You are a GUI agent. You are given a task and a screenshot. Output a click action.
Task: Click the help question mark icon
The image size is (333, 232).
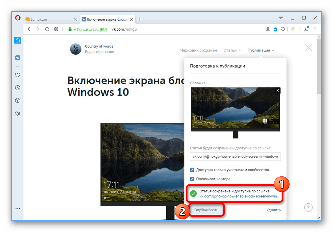click(x=308, y=207)
